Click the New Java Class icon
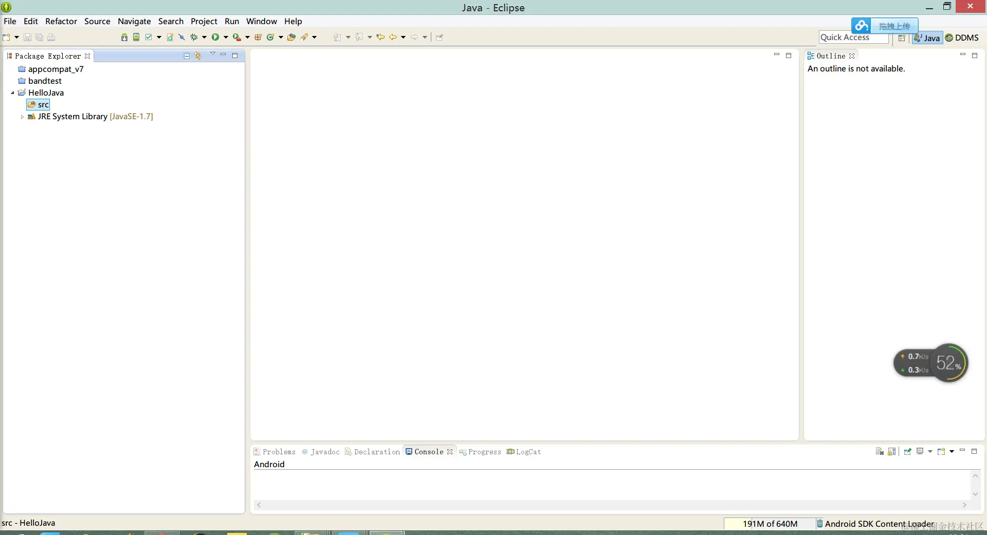The height and width of the screenshot is (535, 987). 270,37
